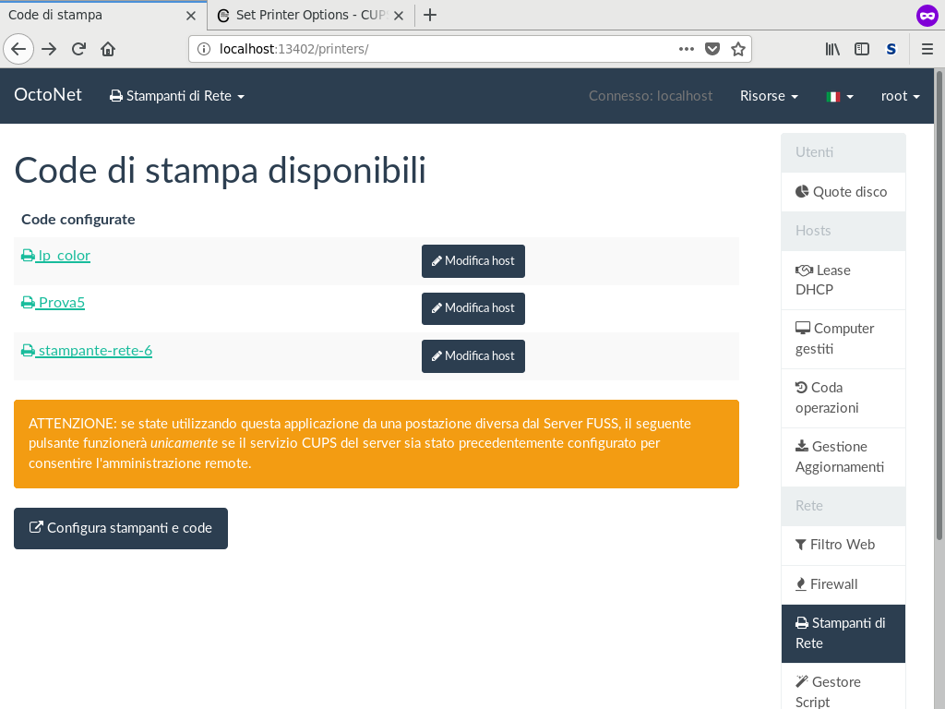945x709 pixels.
Task: Bookmark this page with the star
Action: click(x=738, y=49)
